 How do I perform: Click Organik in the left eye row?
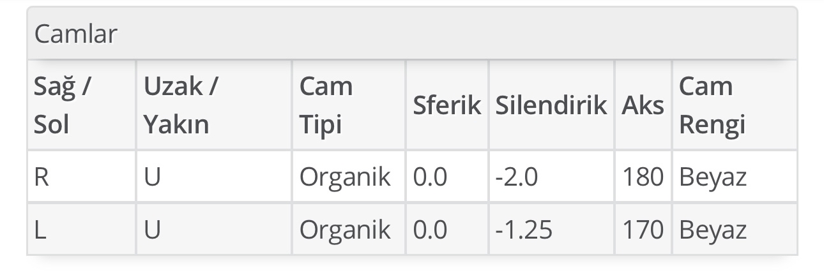(x=345, y=229)
